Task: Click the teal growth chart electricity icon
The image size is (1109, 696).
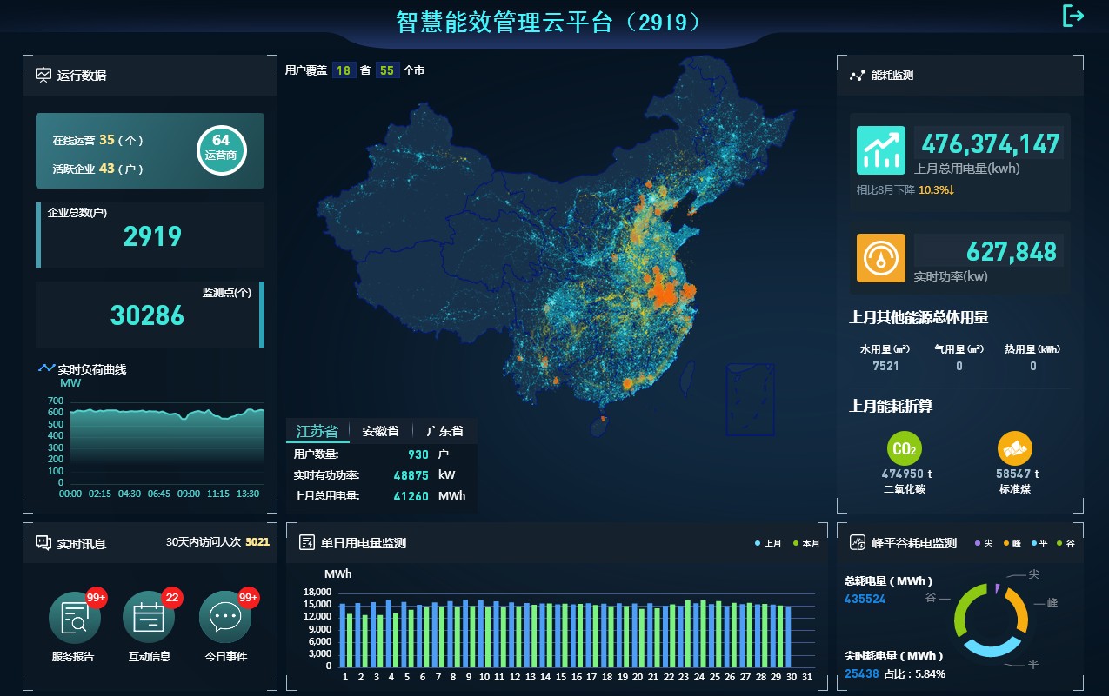Action: click(880, 150)
